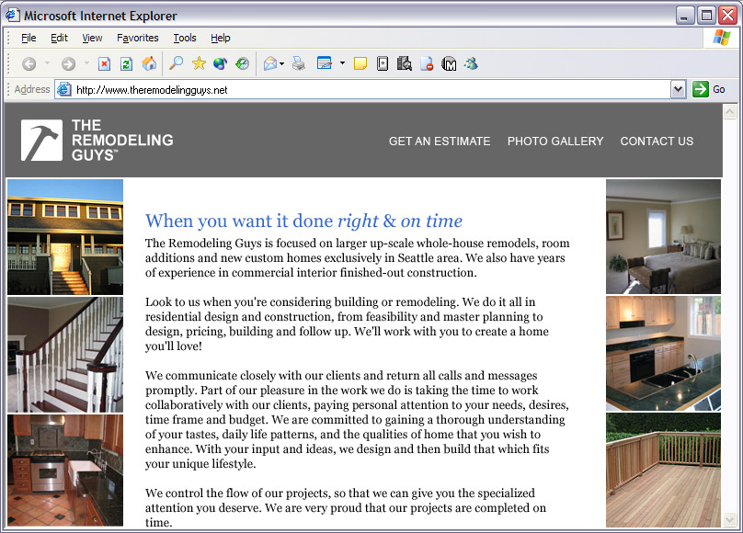This screenshot has width=743, height=533.
Task: Click the History clock icon
Action: (x=243, y=64)
